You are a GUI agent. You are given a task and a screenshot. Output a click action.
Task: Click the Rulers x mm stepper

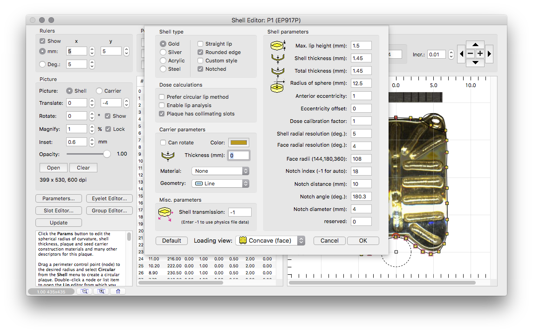(x=92, y=51)
